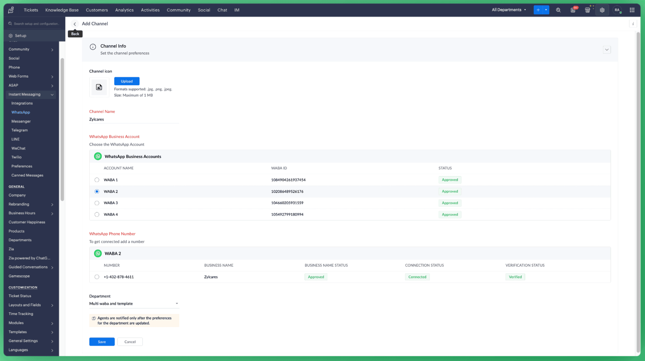Image resolution: width=645 pixels, height=361 pixels.
Task: Open the Customers tab
Action: click(97, 10)
